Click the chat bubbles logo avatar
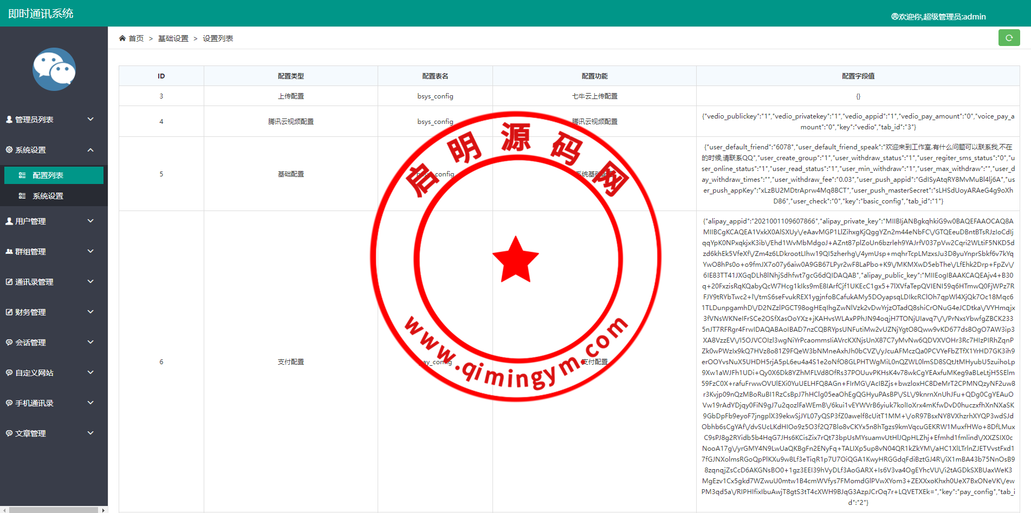 (54, 69)
